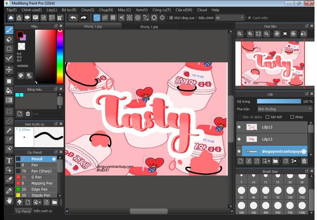Select the G Pen brush
The width and height of the screenshot is (317, 220).
[x=36, y=177]
